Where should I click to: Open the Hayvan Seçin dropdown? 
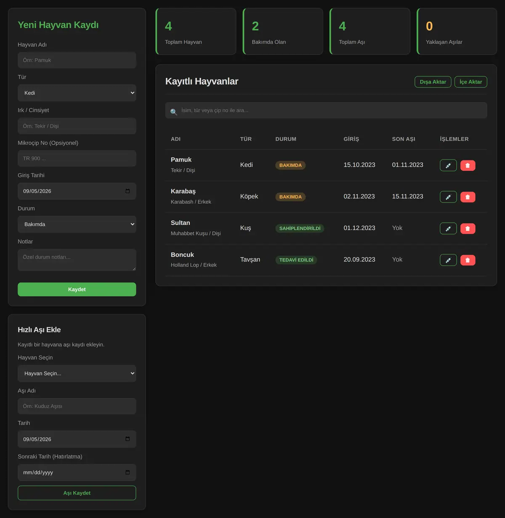coord(77,373)
